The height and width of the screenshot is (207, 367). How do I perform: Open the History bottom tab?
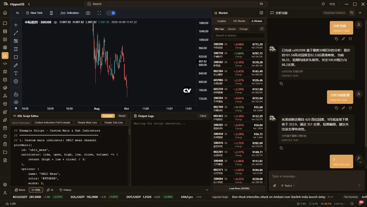point(65,190)
